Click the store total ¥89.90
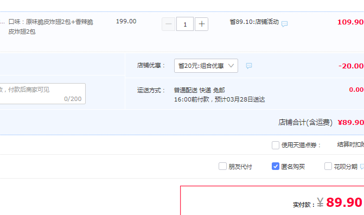Screen dimensions: 364x215 [x=350, y=122]
